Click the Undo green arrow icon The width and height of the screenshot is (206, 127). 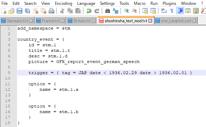click(89, 11)
